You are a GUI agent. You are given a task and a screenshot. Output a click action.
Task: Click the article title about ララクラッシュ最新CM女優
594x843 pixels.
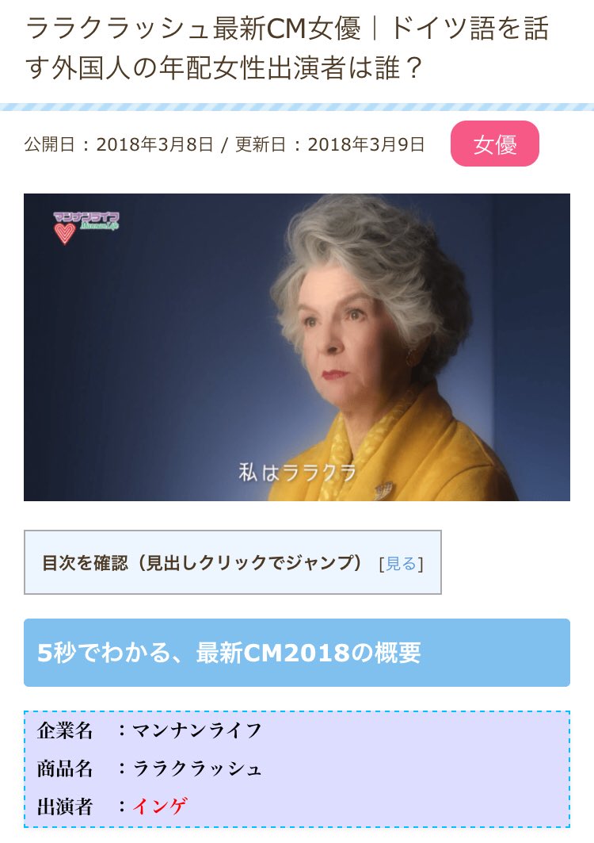[x=287, y=48]
